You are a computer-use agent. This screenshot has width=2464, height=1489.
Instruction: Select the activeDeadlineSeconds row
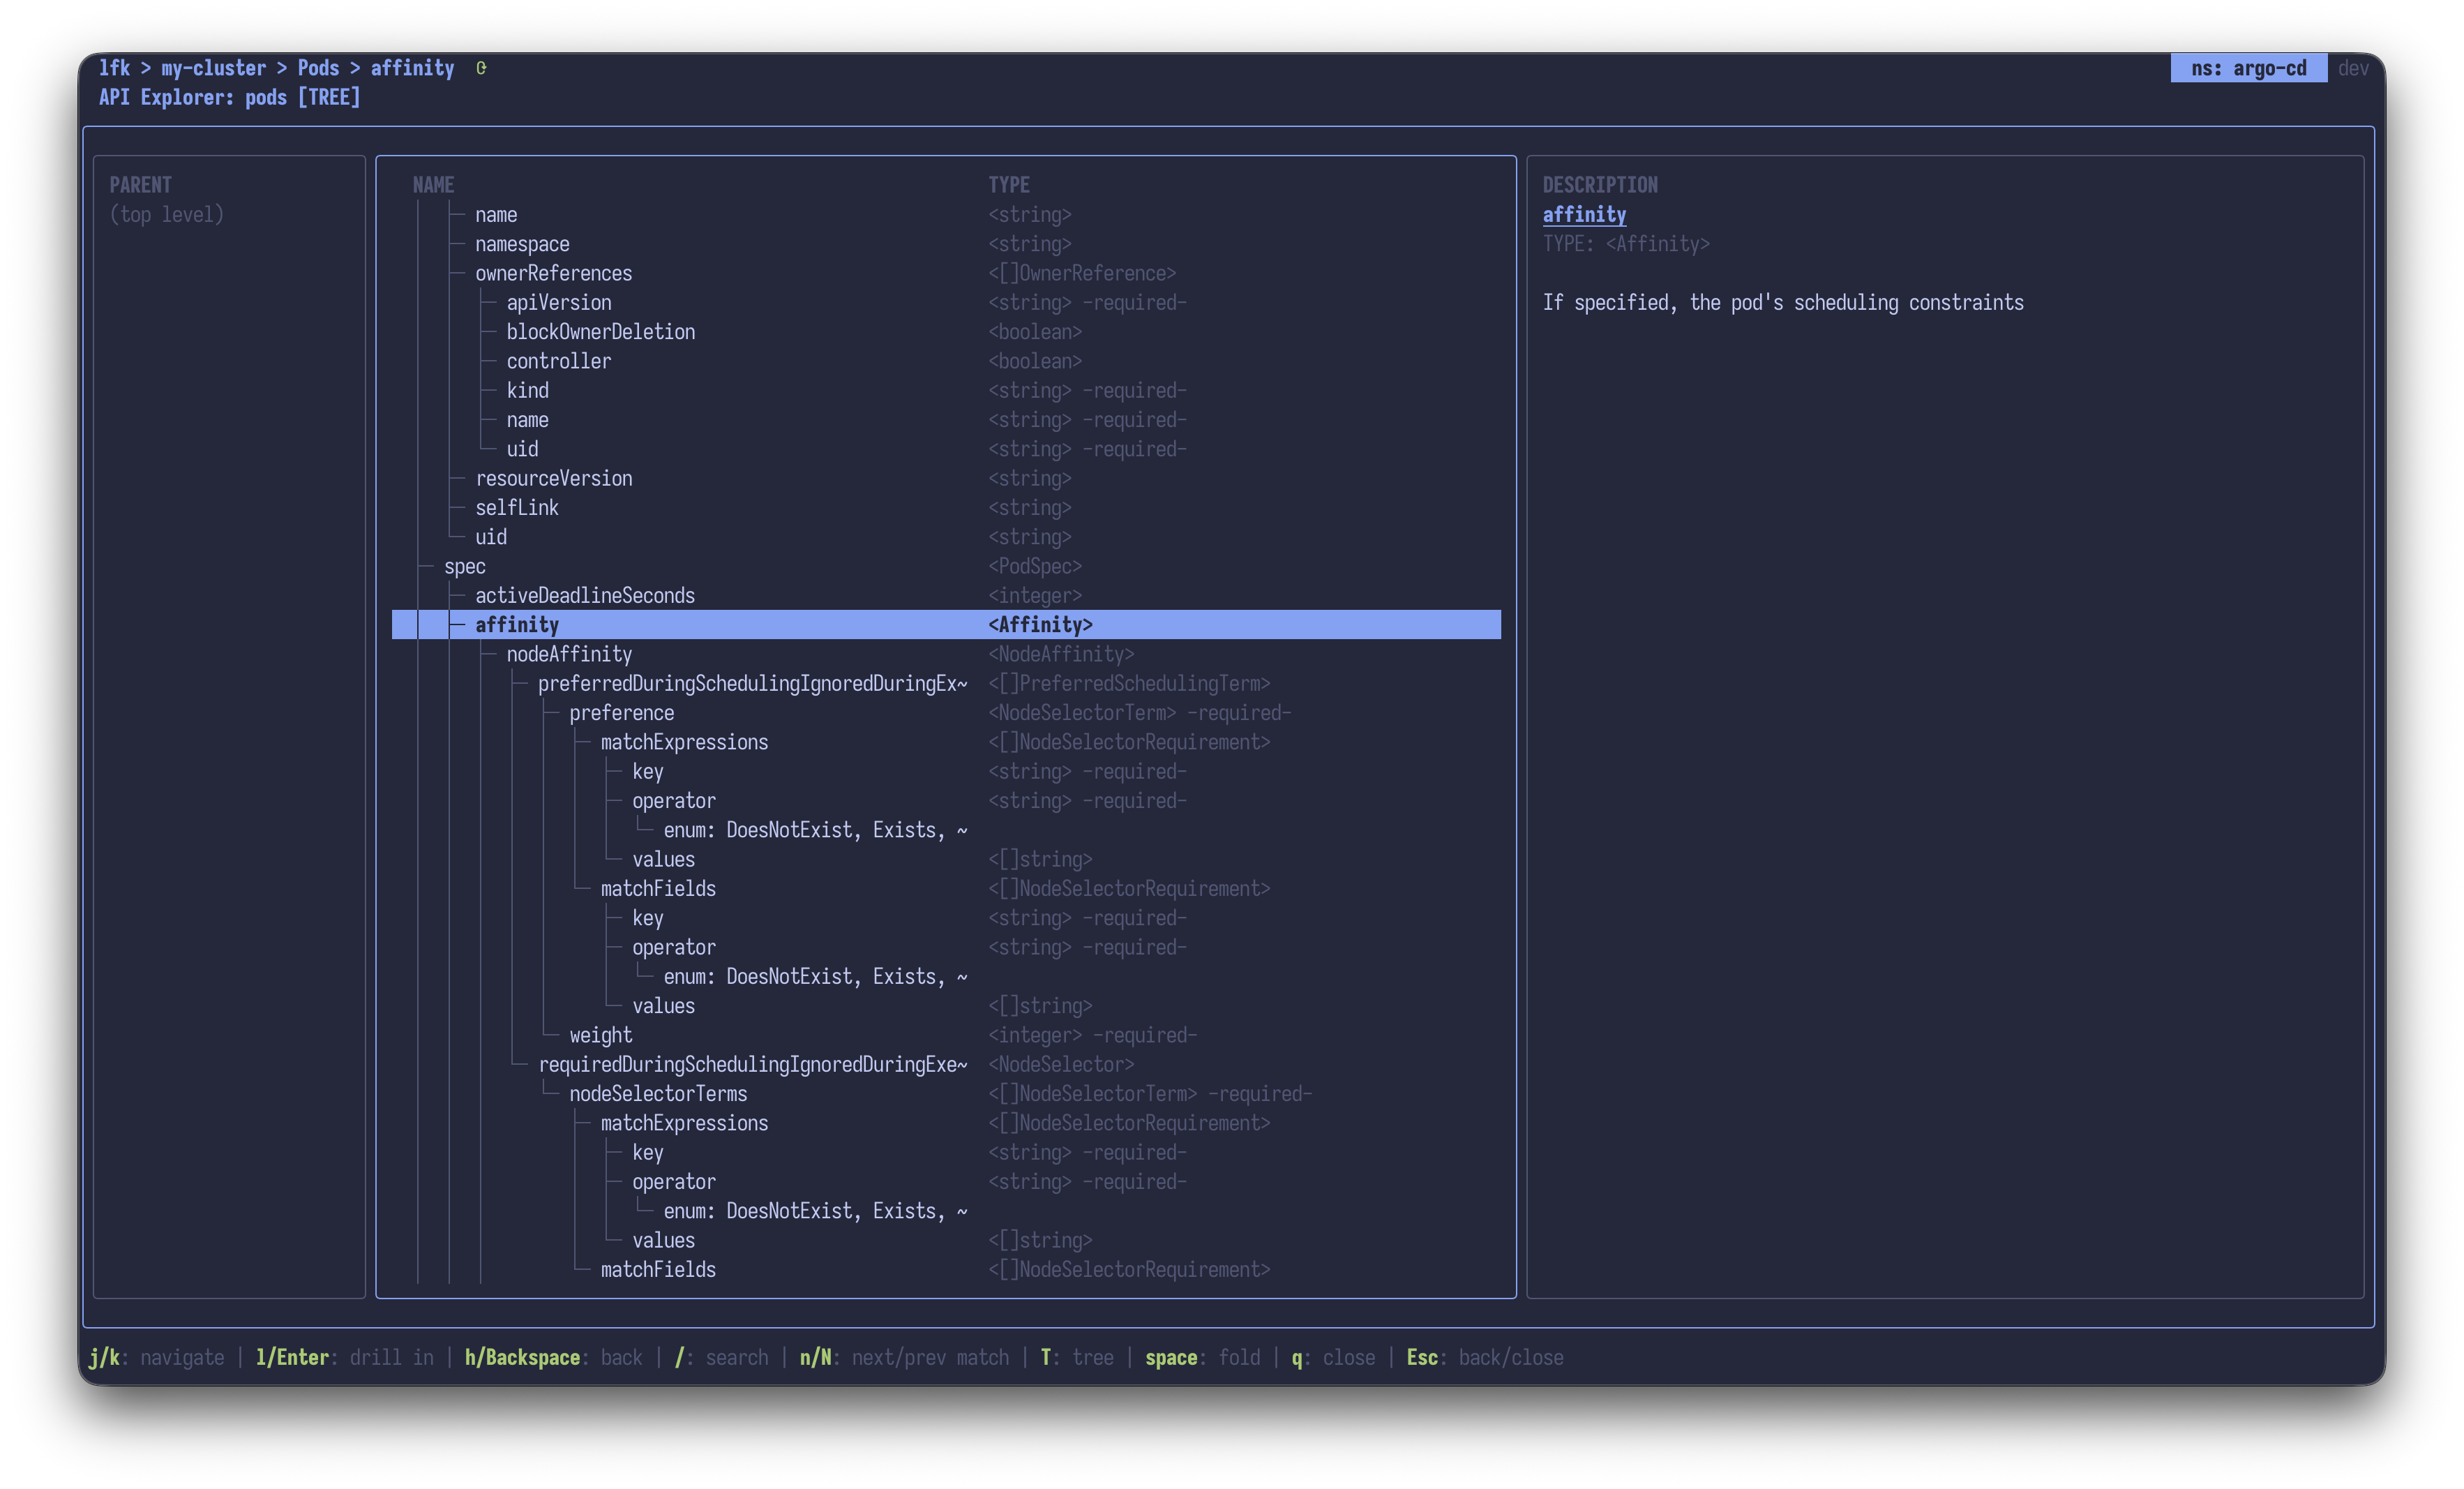point(584,595)
